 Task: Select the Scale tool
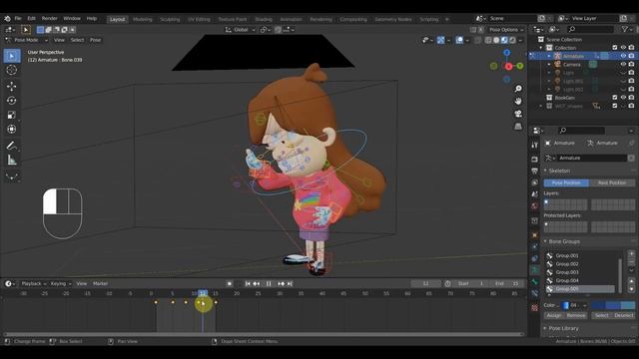[x=12, y=115]
